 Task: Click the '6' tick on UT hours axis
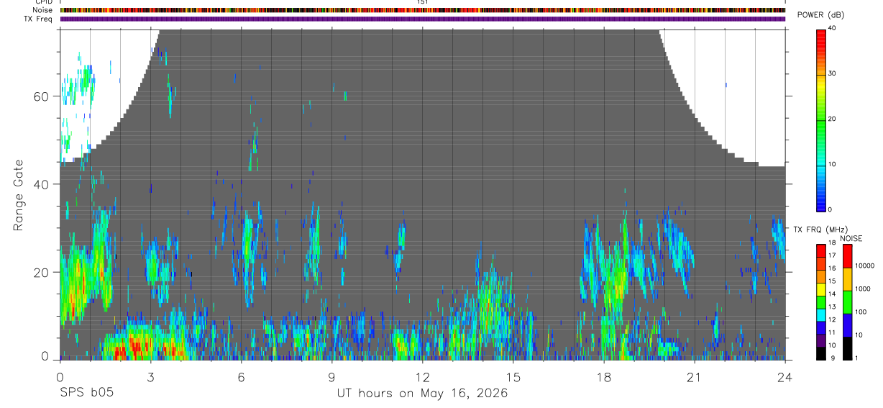[x=241, y=377]
